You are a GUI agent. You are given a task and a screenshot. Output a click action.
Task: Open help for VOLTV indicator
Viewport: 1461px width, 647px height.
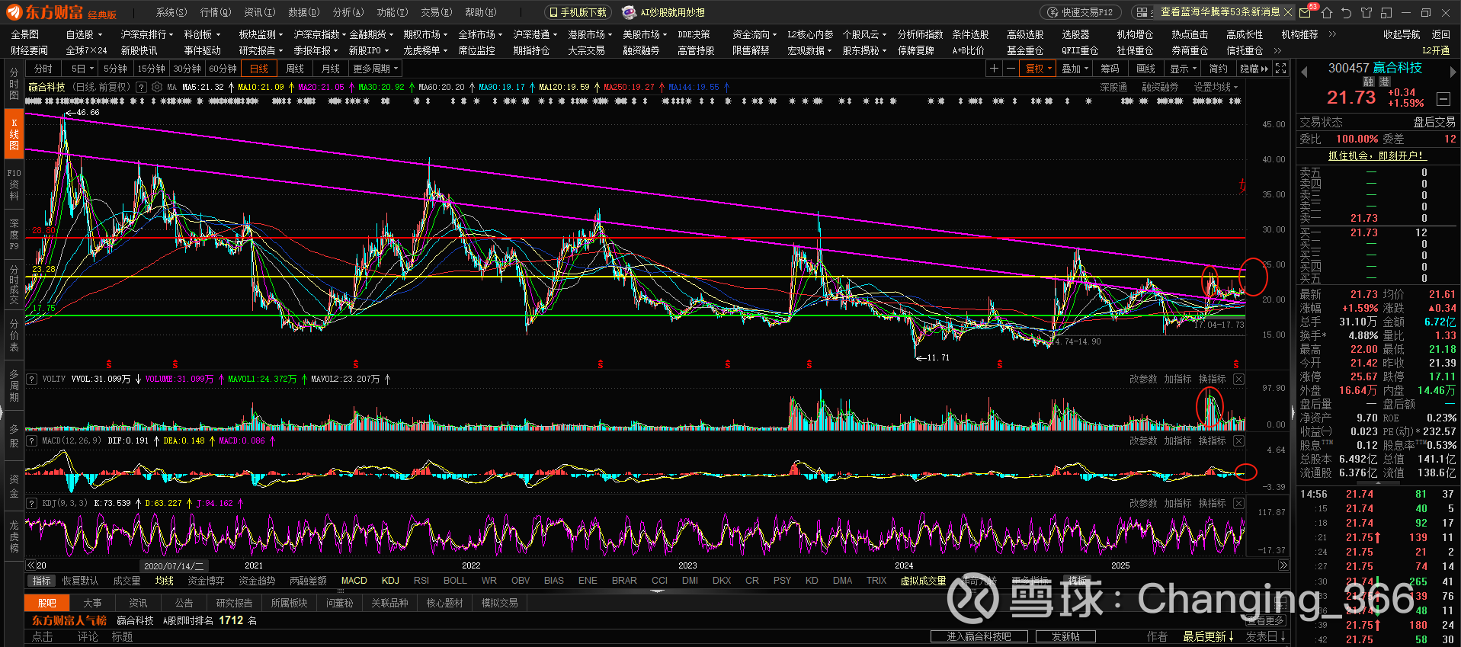32,379
